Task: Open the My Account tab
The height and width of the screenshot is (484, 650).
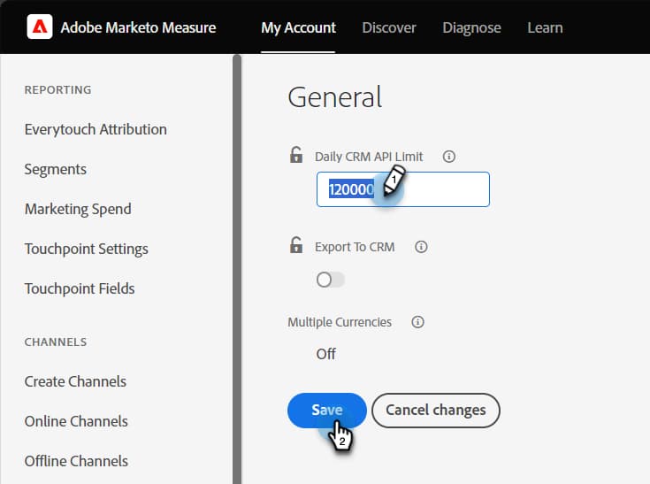Action: tap(298, 27)
